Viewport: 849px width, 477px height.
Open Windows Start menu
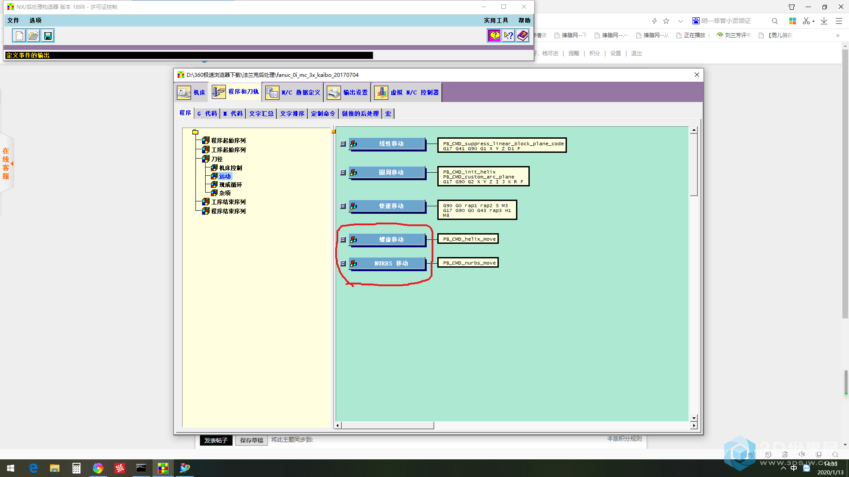click(11, 468)
